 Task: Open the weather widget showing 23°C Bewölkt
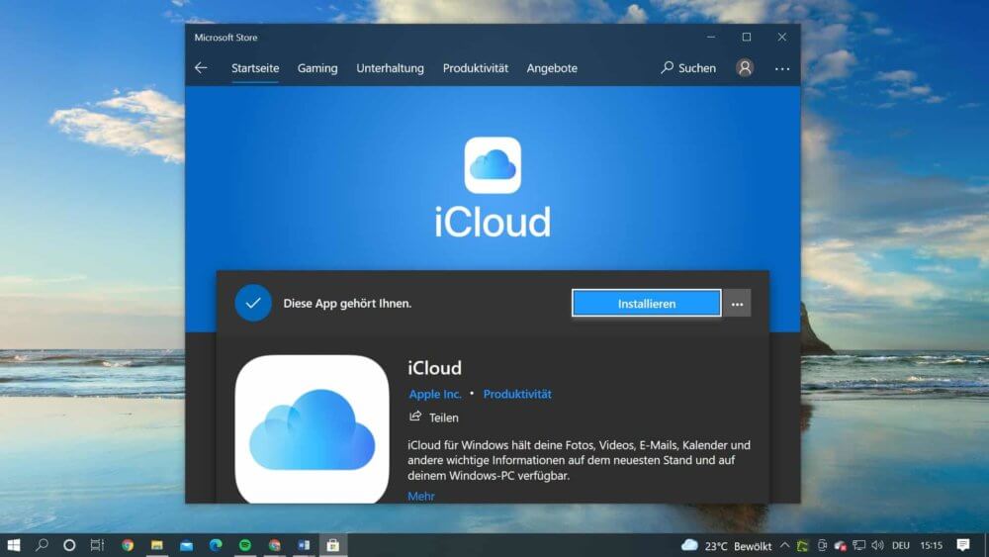pyautogui.click(x=727, y=546)
